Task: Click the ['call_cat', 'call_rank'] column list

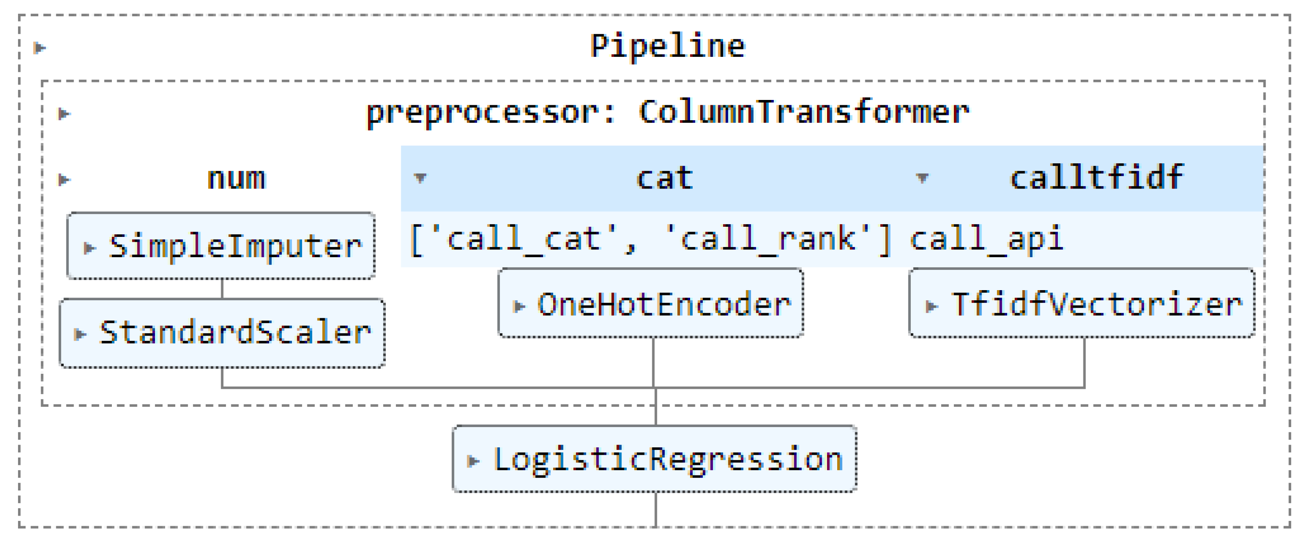Action: pos(650,238)
